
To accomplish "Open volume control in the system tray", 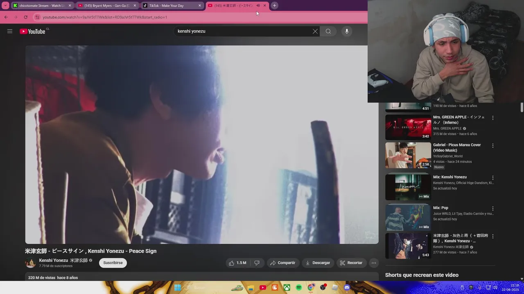I will [495, 287].
